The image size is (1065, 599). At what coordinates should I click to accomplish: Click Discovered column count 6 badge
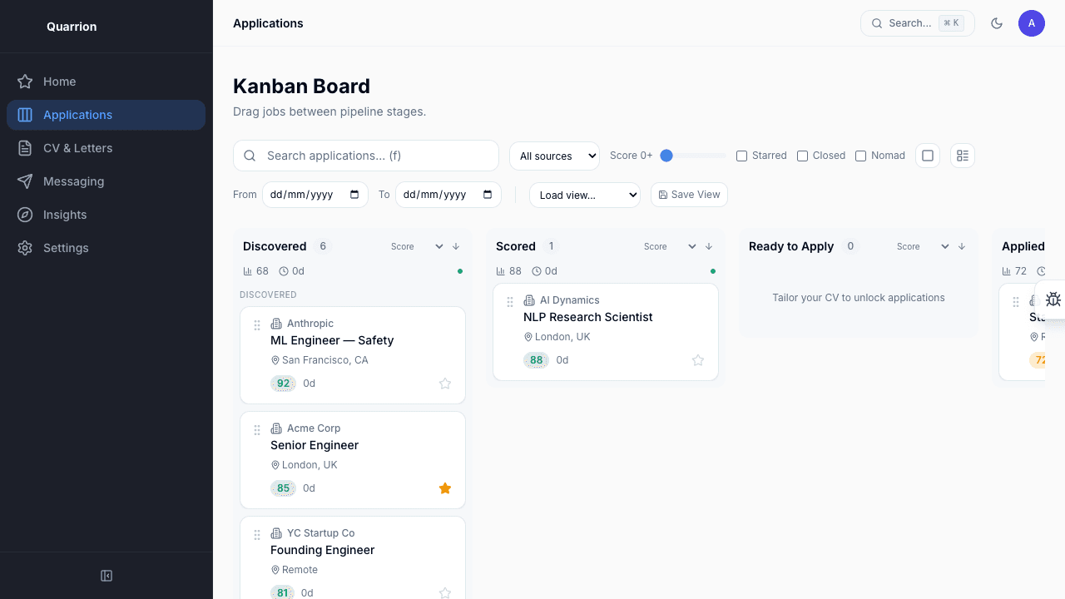[x=323, y=246]
